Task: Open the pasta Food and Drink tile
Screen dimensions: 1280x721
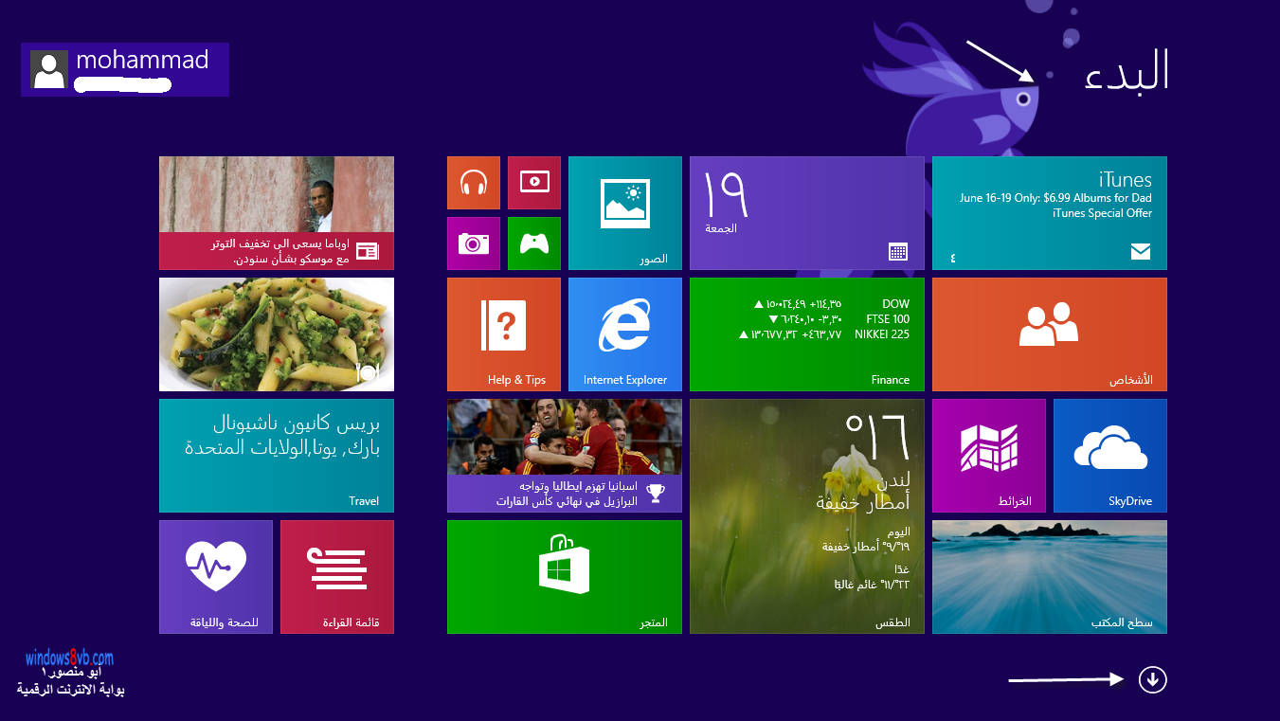Action: 276,333
